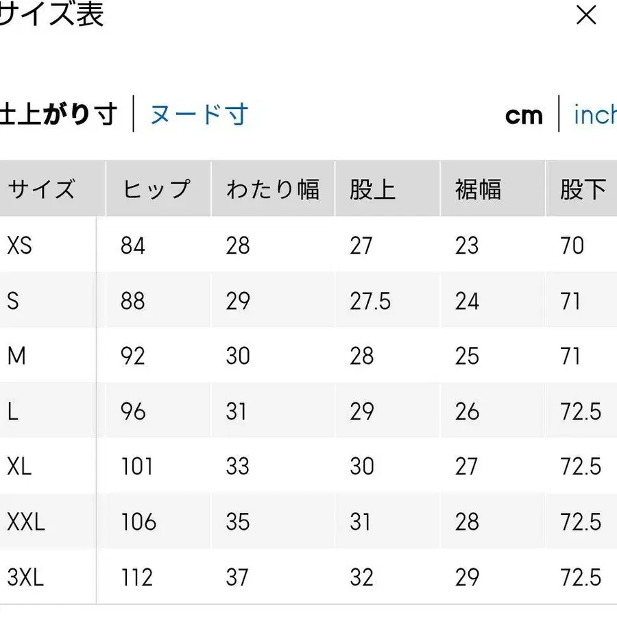Select cm as the display unit

point(524,116)
